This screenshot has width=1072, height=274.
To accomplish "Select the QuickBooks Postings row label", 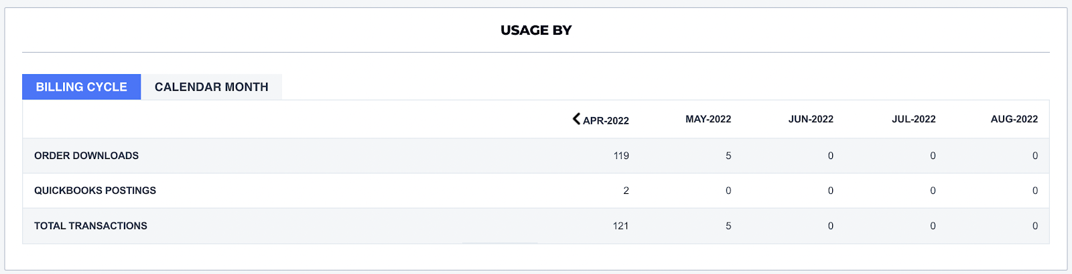I will [x=95, y=190].
